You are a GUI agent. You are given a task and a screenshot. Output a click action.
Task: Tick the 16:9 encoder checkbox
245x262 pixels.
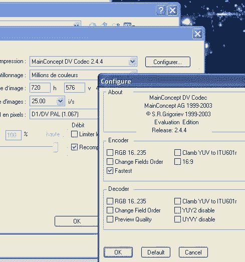[177, 162]
